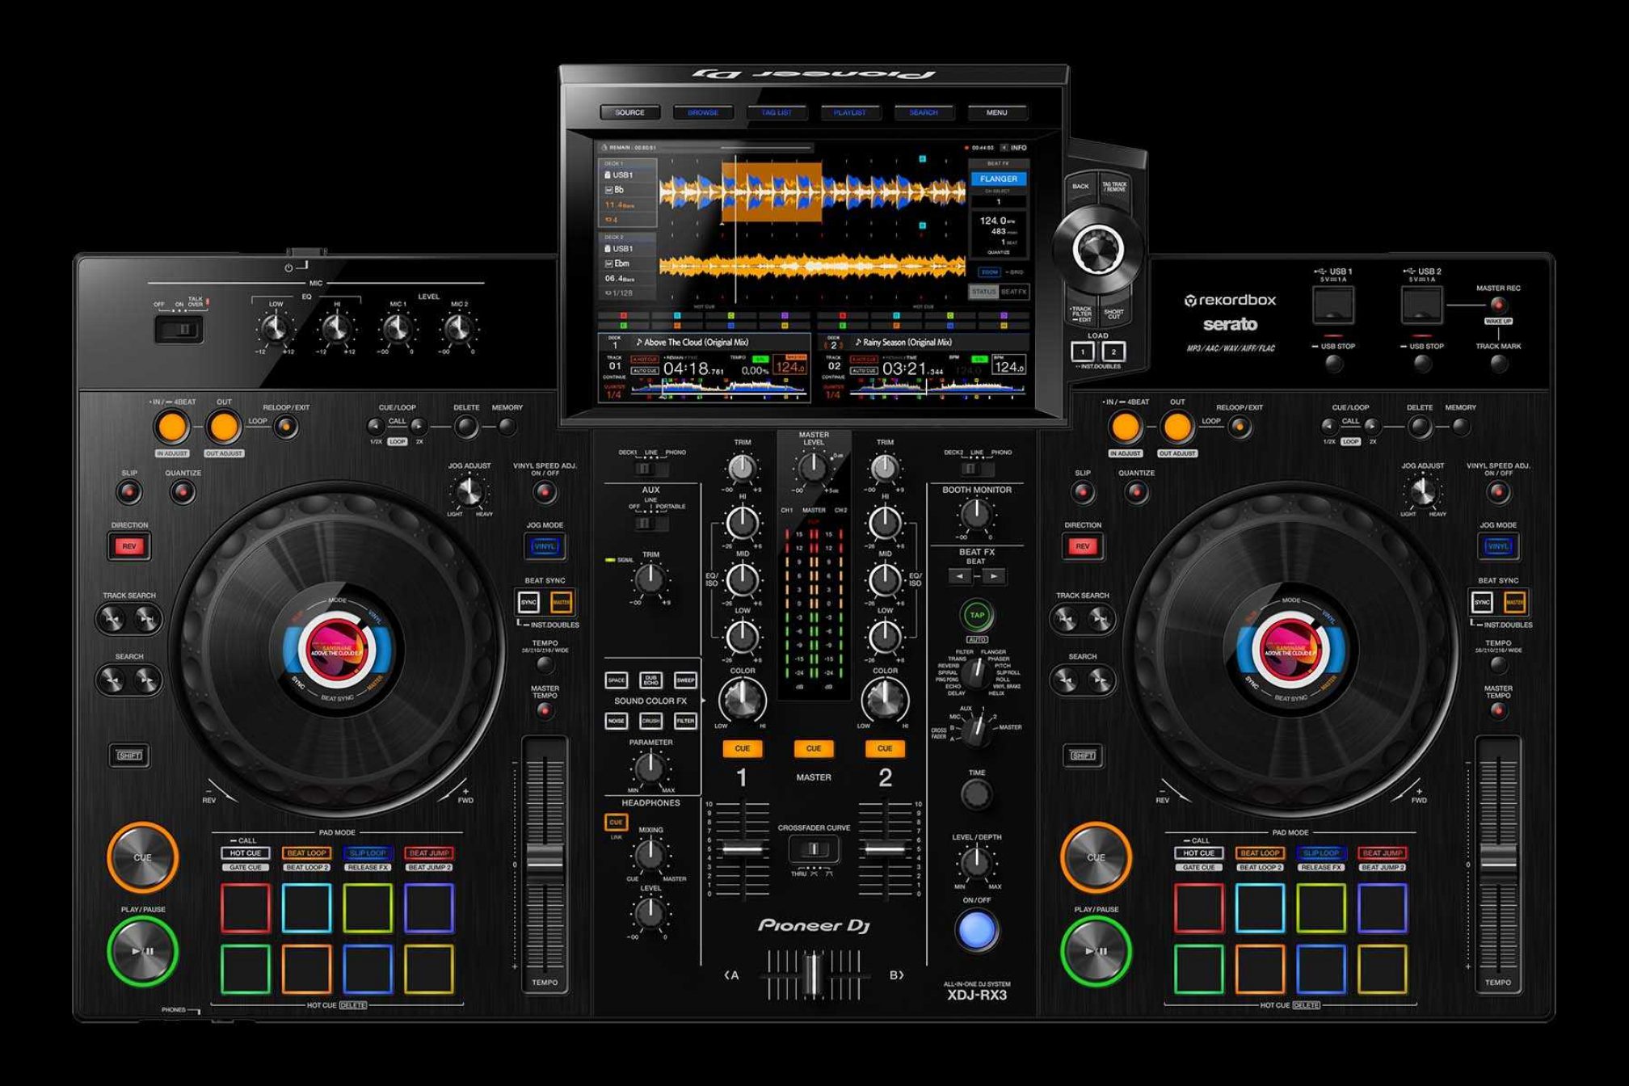
Task: Click LOAD 1 button beside the screen
Action: point(1083,351)
